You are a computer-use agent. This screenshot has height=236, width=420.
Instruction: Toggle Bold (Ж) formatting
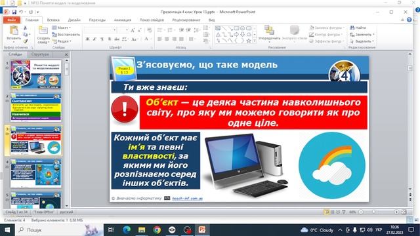tap(87, 39)
